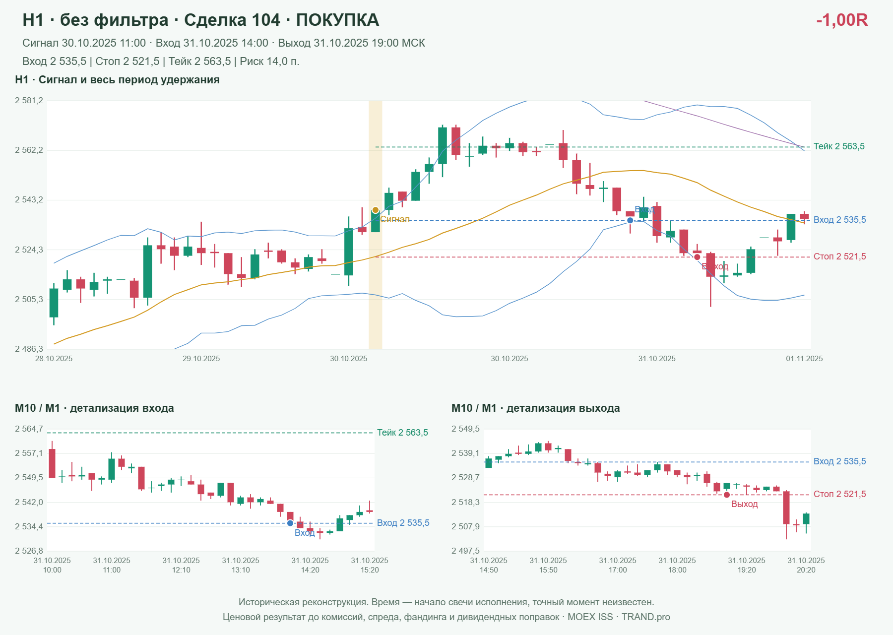Click heading H1 · Сигнал и весь период удержания
This screenshot has height=635, width=893.
click(x=117, y=80)
